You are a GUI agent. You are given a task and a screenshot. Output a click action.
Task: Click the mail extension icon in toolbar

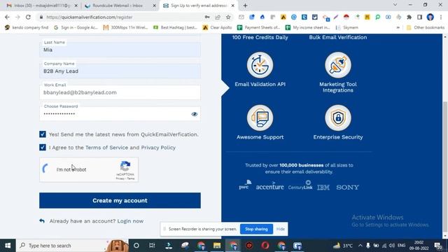241,17
